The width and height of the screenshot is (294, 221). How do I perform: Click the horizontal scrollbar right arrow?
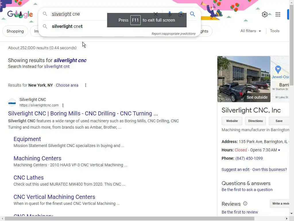(287, 219)
